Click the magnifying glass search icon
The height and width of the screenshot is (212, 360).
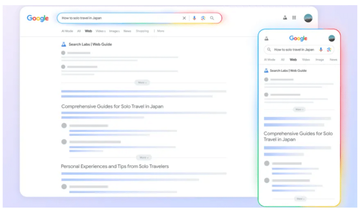pos(212,18)
